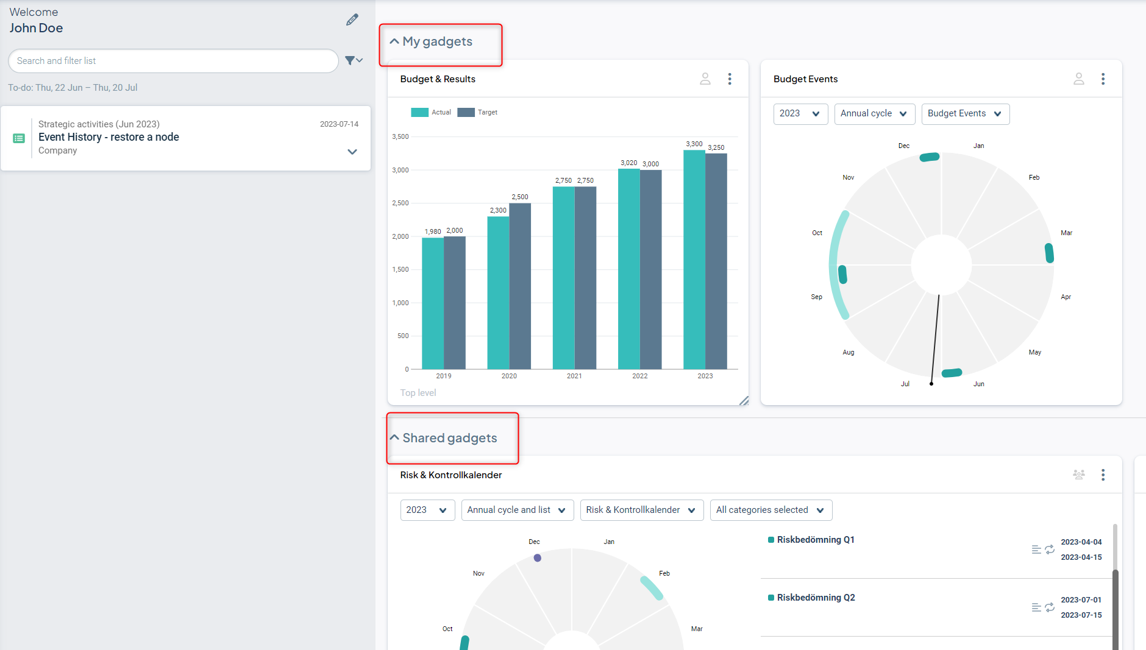Click the 2023-07-14 due date on task card
Viewport: 1146px width, 650px height.
tap(339, 124)
